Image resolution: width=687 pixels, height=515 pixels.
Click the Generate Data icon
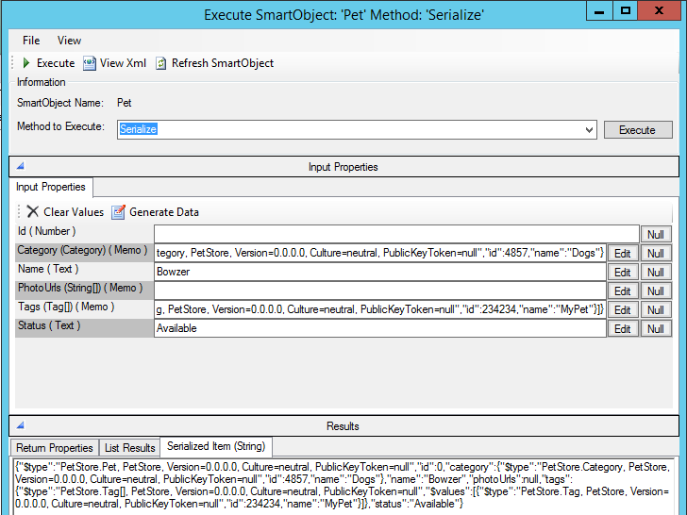click(119, 212)
